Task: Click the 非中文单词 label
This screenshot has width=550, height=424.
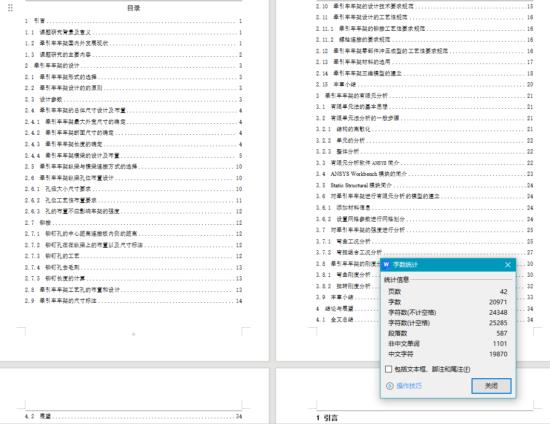Action: pos(404,344)
